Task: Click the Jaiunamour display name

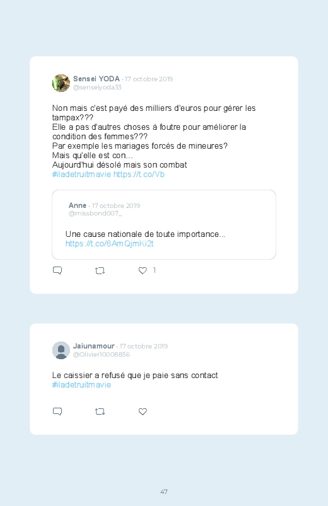Action: 94,346
